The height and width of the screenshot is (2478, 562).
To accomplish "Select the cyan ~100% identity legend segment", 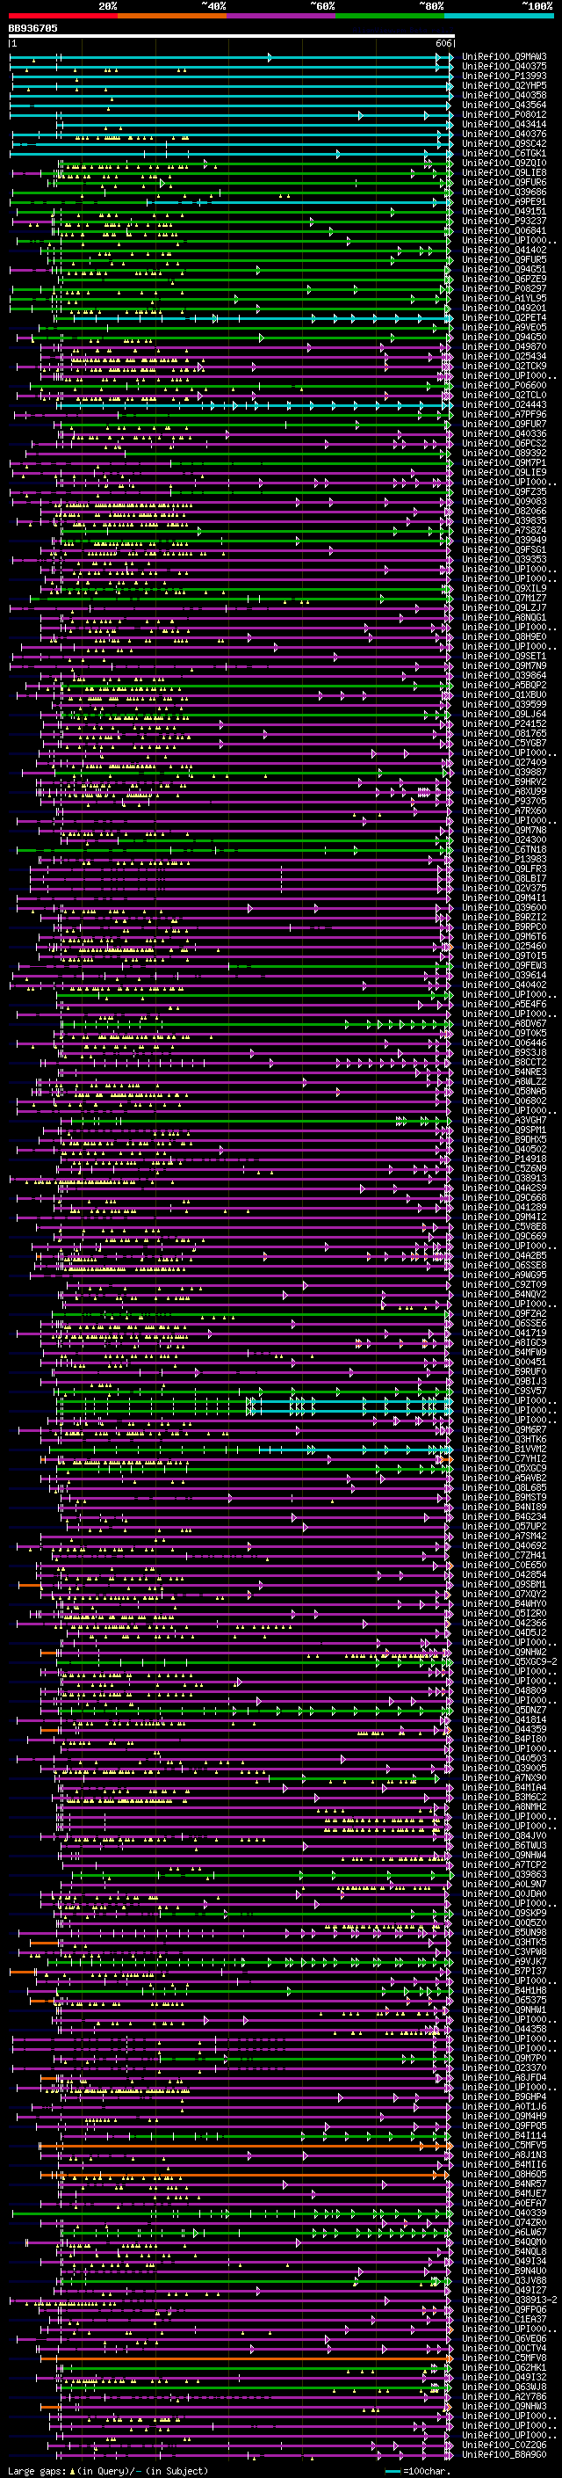I will 499,16.
